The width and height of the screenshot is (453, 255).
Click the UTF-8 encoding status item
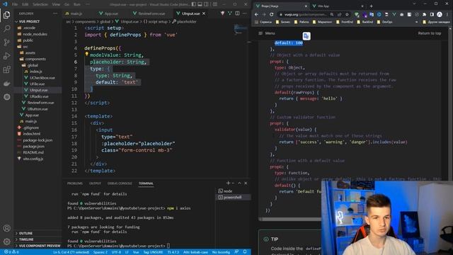(x=116, y=252)
